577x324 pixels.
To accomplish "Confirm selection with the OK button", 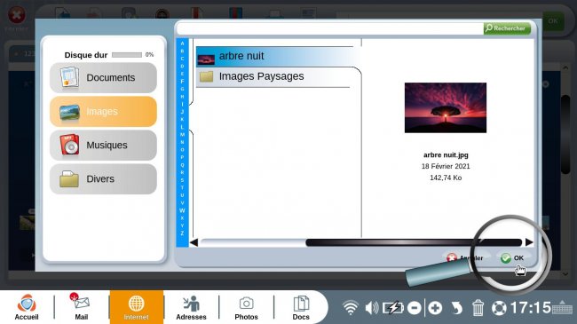I will 512,257.
